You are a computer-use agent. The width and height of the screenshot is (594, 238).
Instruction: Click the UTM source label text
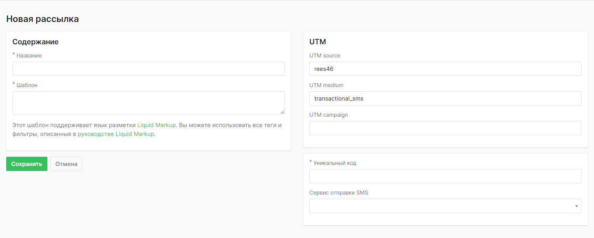(x=325, y=55)
